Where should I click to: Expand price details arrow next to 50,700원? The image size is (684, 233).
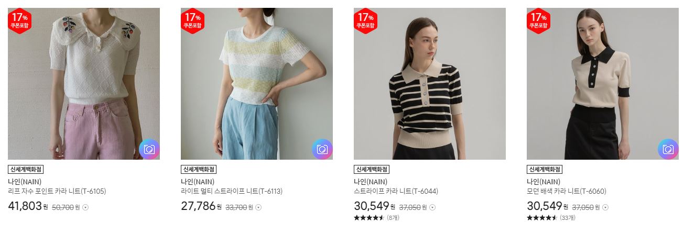tap(86, 207)
